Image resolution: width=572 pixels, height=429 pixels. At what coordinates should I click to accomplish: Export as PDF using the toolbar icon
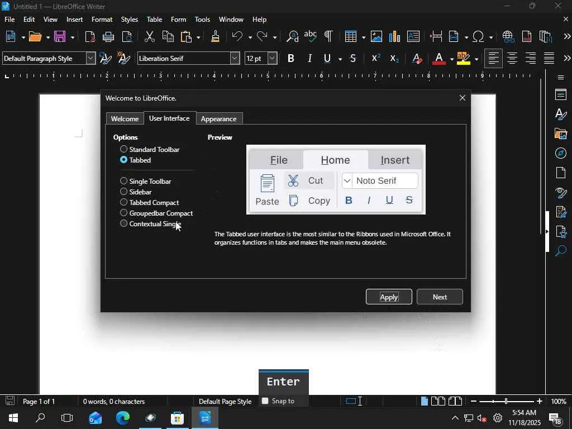pyautogui.click(x=90, y=36)
